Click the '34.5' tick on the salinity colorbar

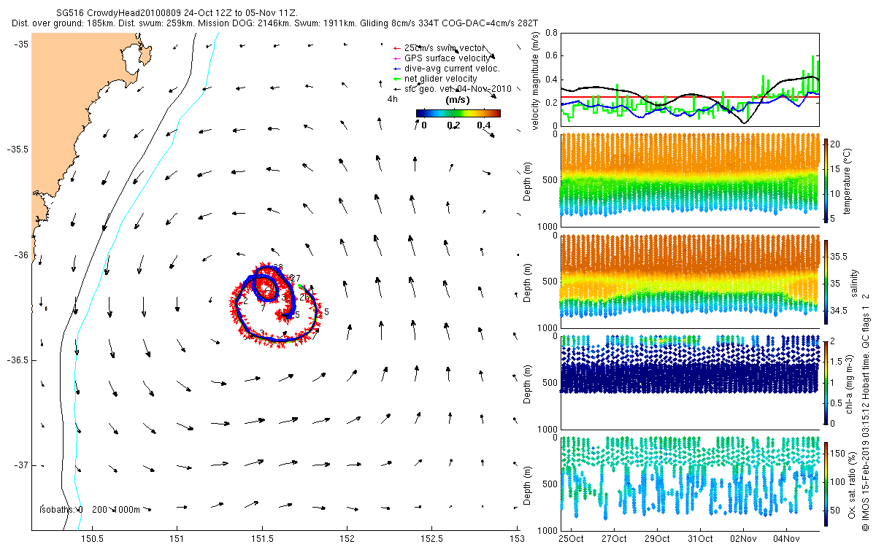[839, 311]
